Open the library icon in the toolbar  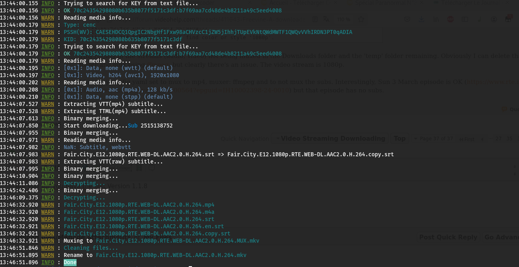click(x=436, y=19)
